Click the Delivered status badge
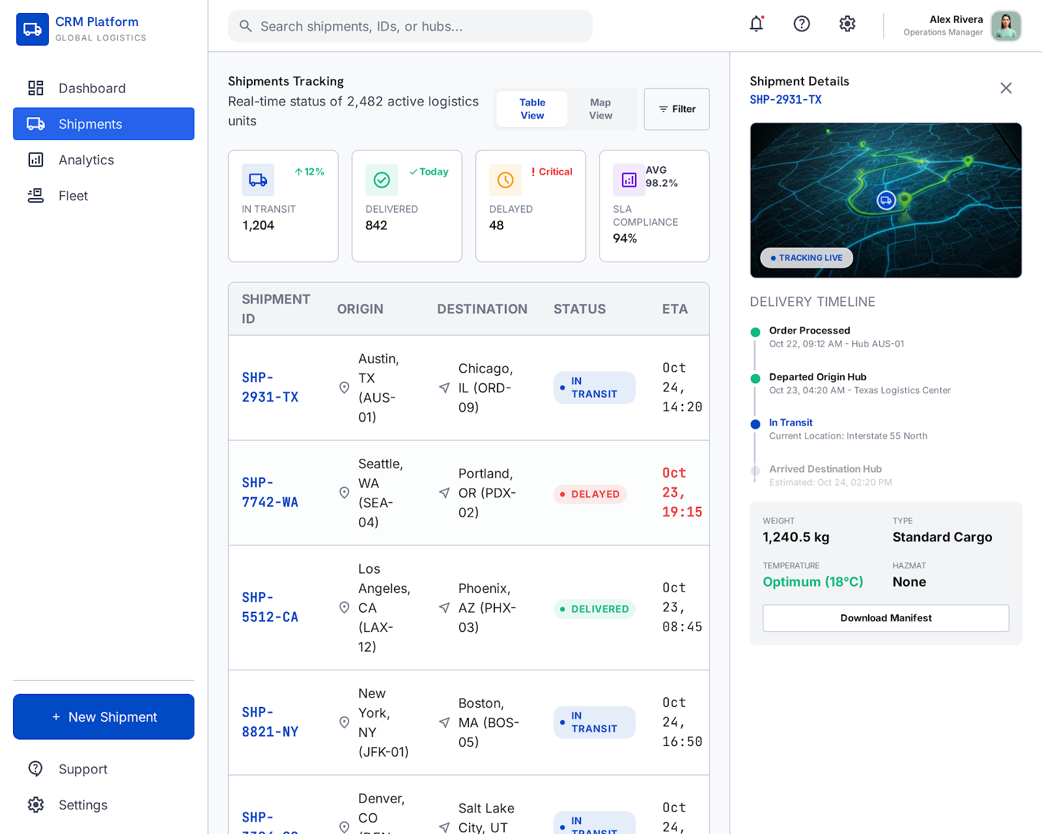The width and height of the screenshot is (1042, 834). point(595,609)
